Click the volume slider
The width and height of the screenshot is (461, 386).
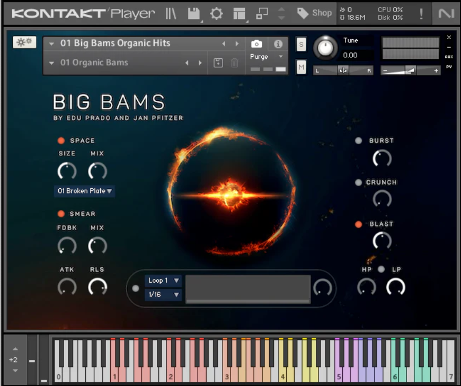pos(411,71)
